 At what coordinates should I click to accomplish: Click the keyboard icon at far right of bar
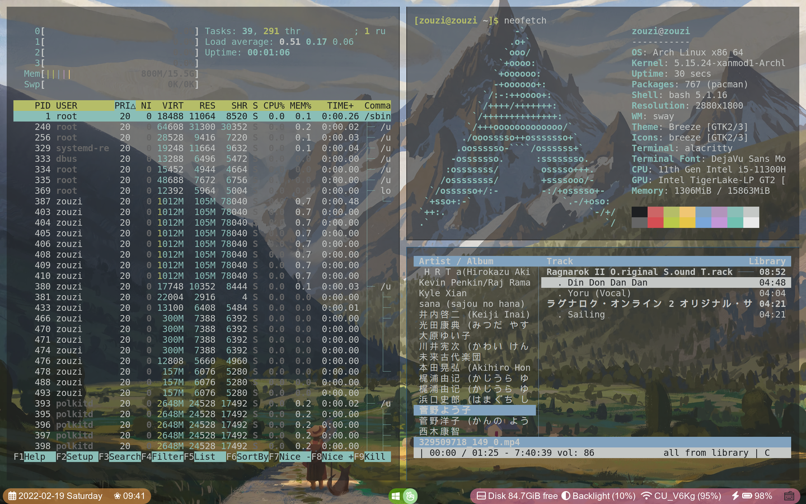(x=789, y=496)
